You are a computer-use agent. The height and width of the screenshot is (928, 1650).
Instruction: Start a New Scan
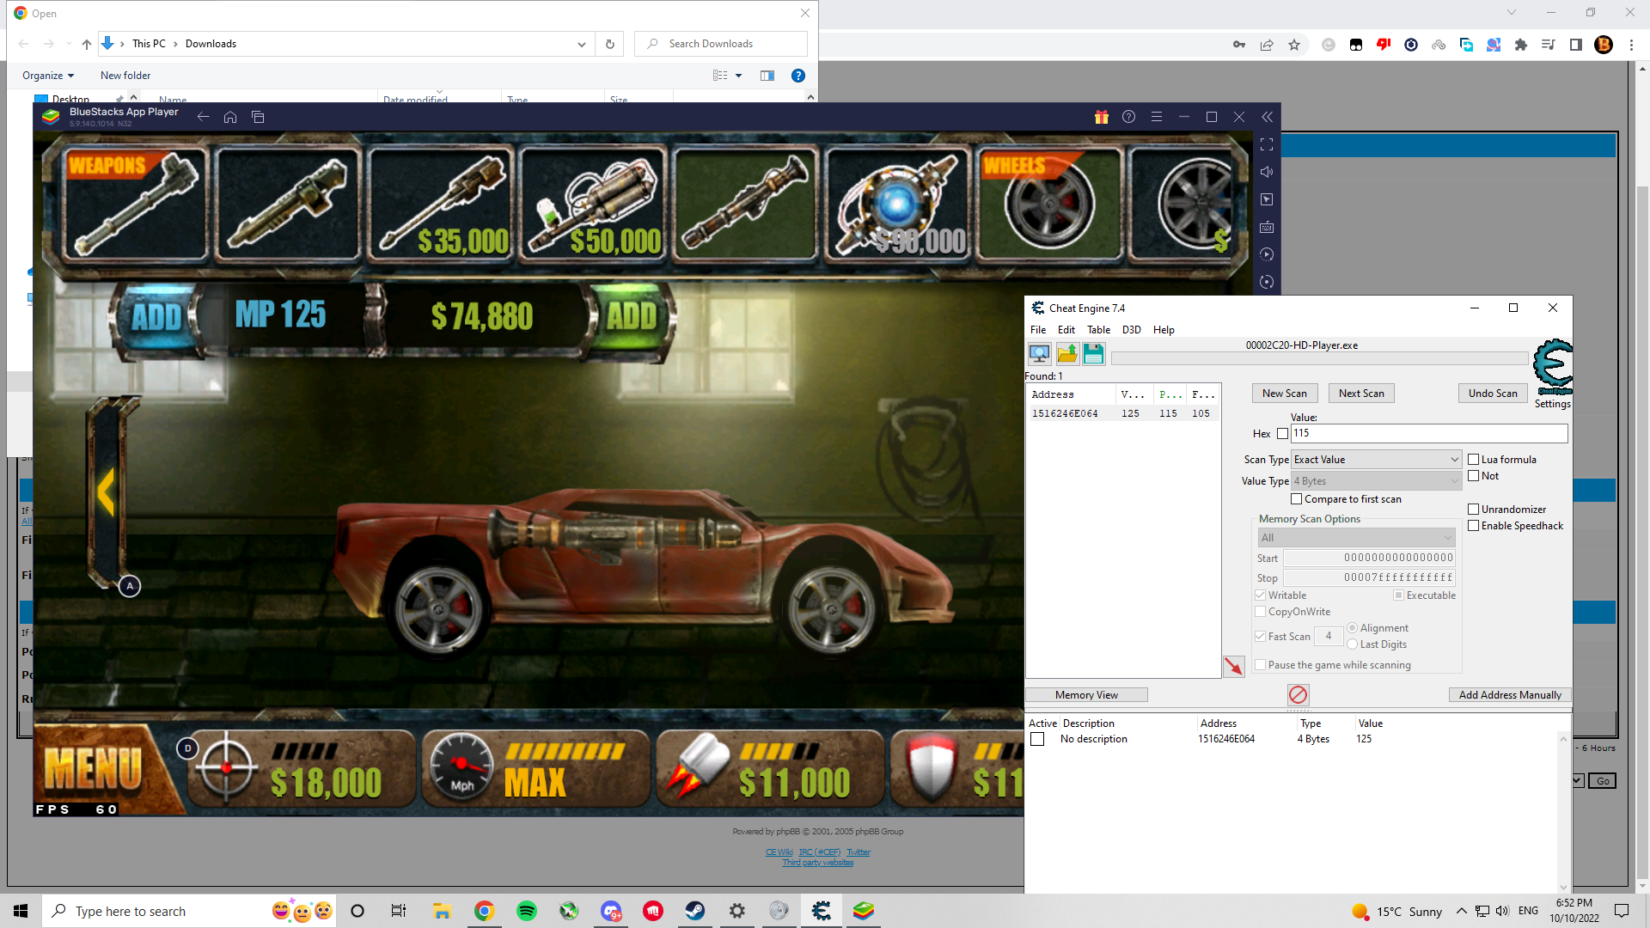click(x=1285, y=393)
